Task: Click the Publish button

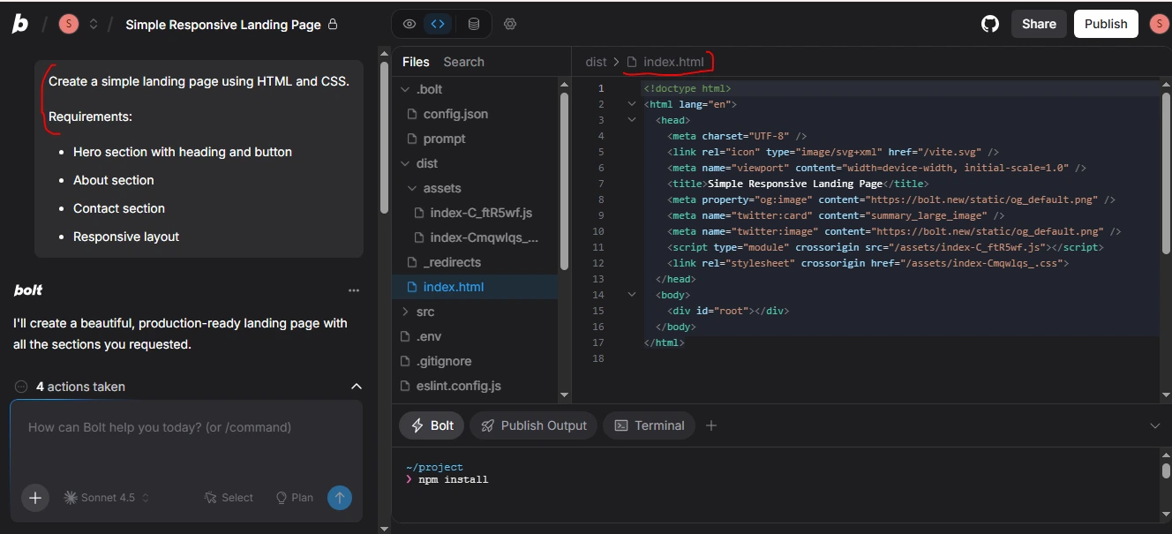Action: coord(1105,24)
